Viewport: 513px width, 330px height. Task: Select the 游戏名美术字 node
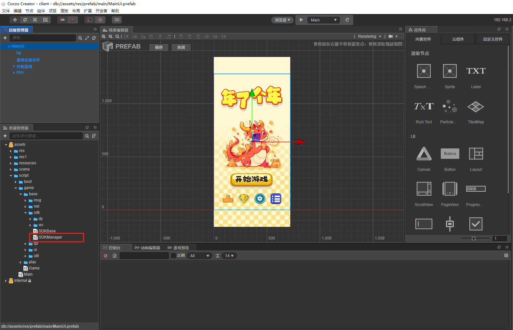tap(28, 60)
